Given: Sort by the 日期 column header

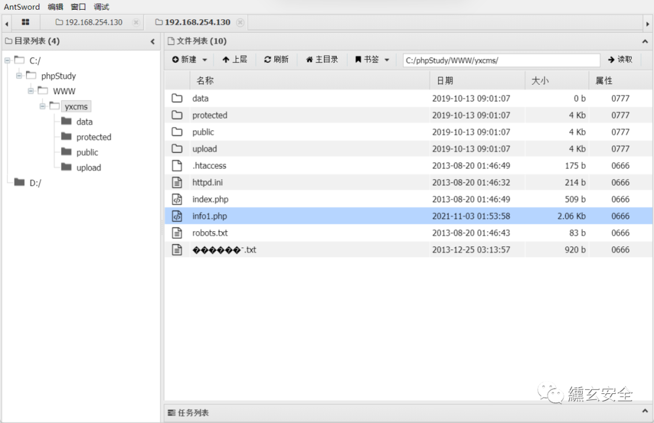Looking at the screenshot, I should [477, 80].
